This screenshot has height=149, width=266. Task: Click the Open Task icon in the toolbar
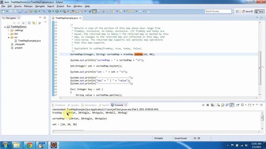(x=77, y=11)
